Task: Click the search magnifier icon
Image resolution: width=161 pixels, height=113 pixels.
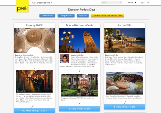Action: tap(121, 2)
